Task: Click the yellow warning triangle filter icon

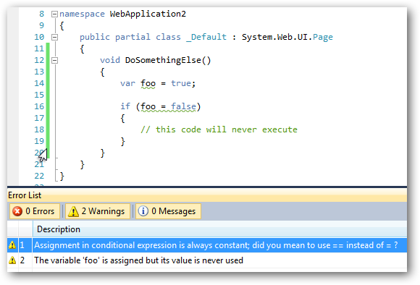Action: (x=73, y=211)
